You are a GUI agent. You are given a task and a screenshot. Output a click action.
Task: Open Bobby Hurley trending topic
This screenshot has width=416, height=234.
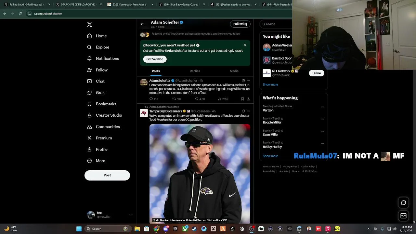272,147
